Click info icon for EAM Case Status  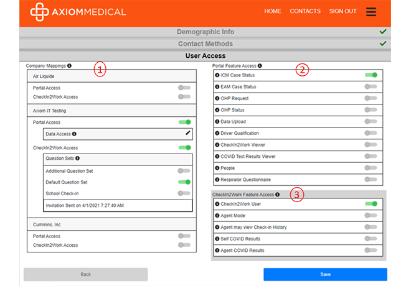pyautogui.click(x=217, y=87)
